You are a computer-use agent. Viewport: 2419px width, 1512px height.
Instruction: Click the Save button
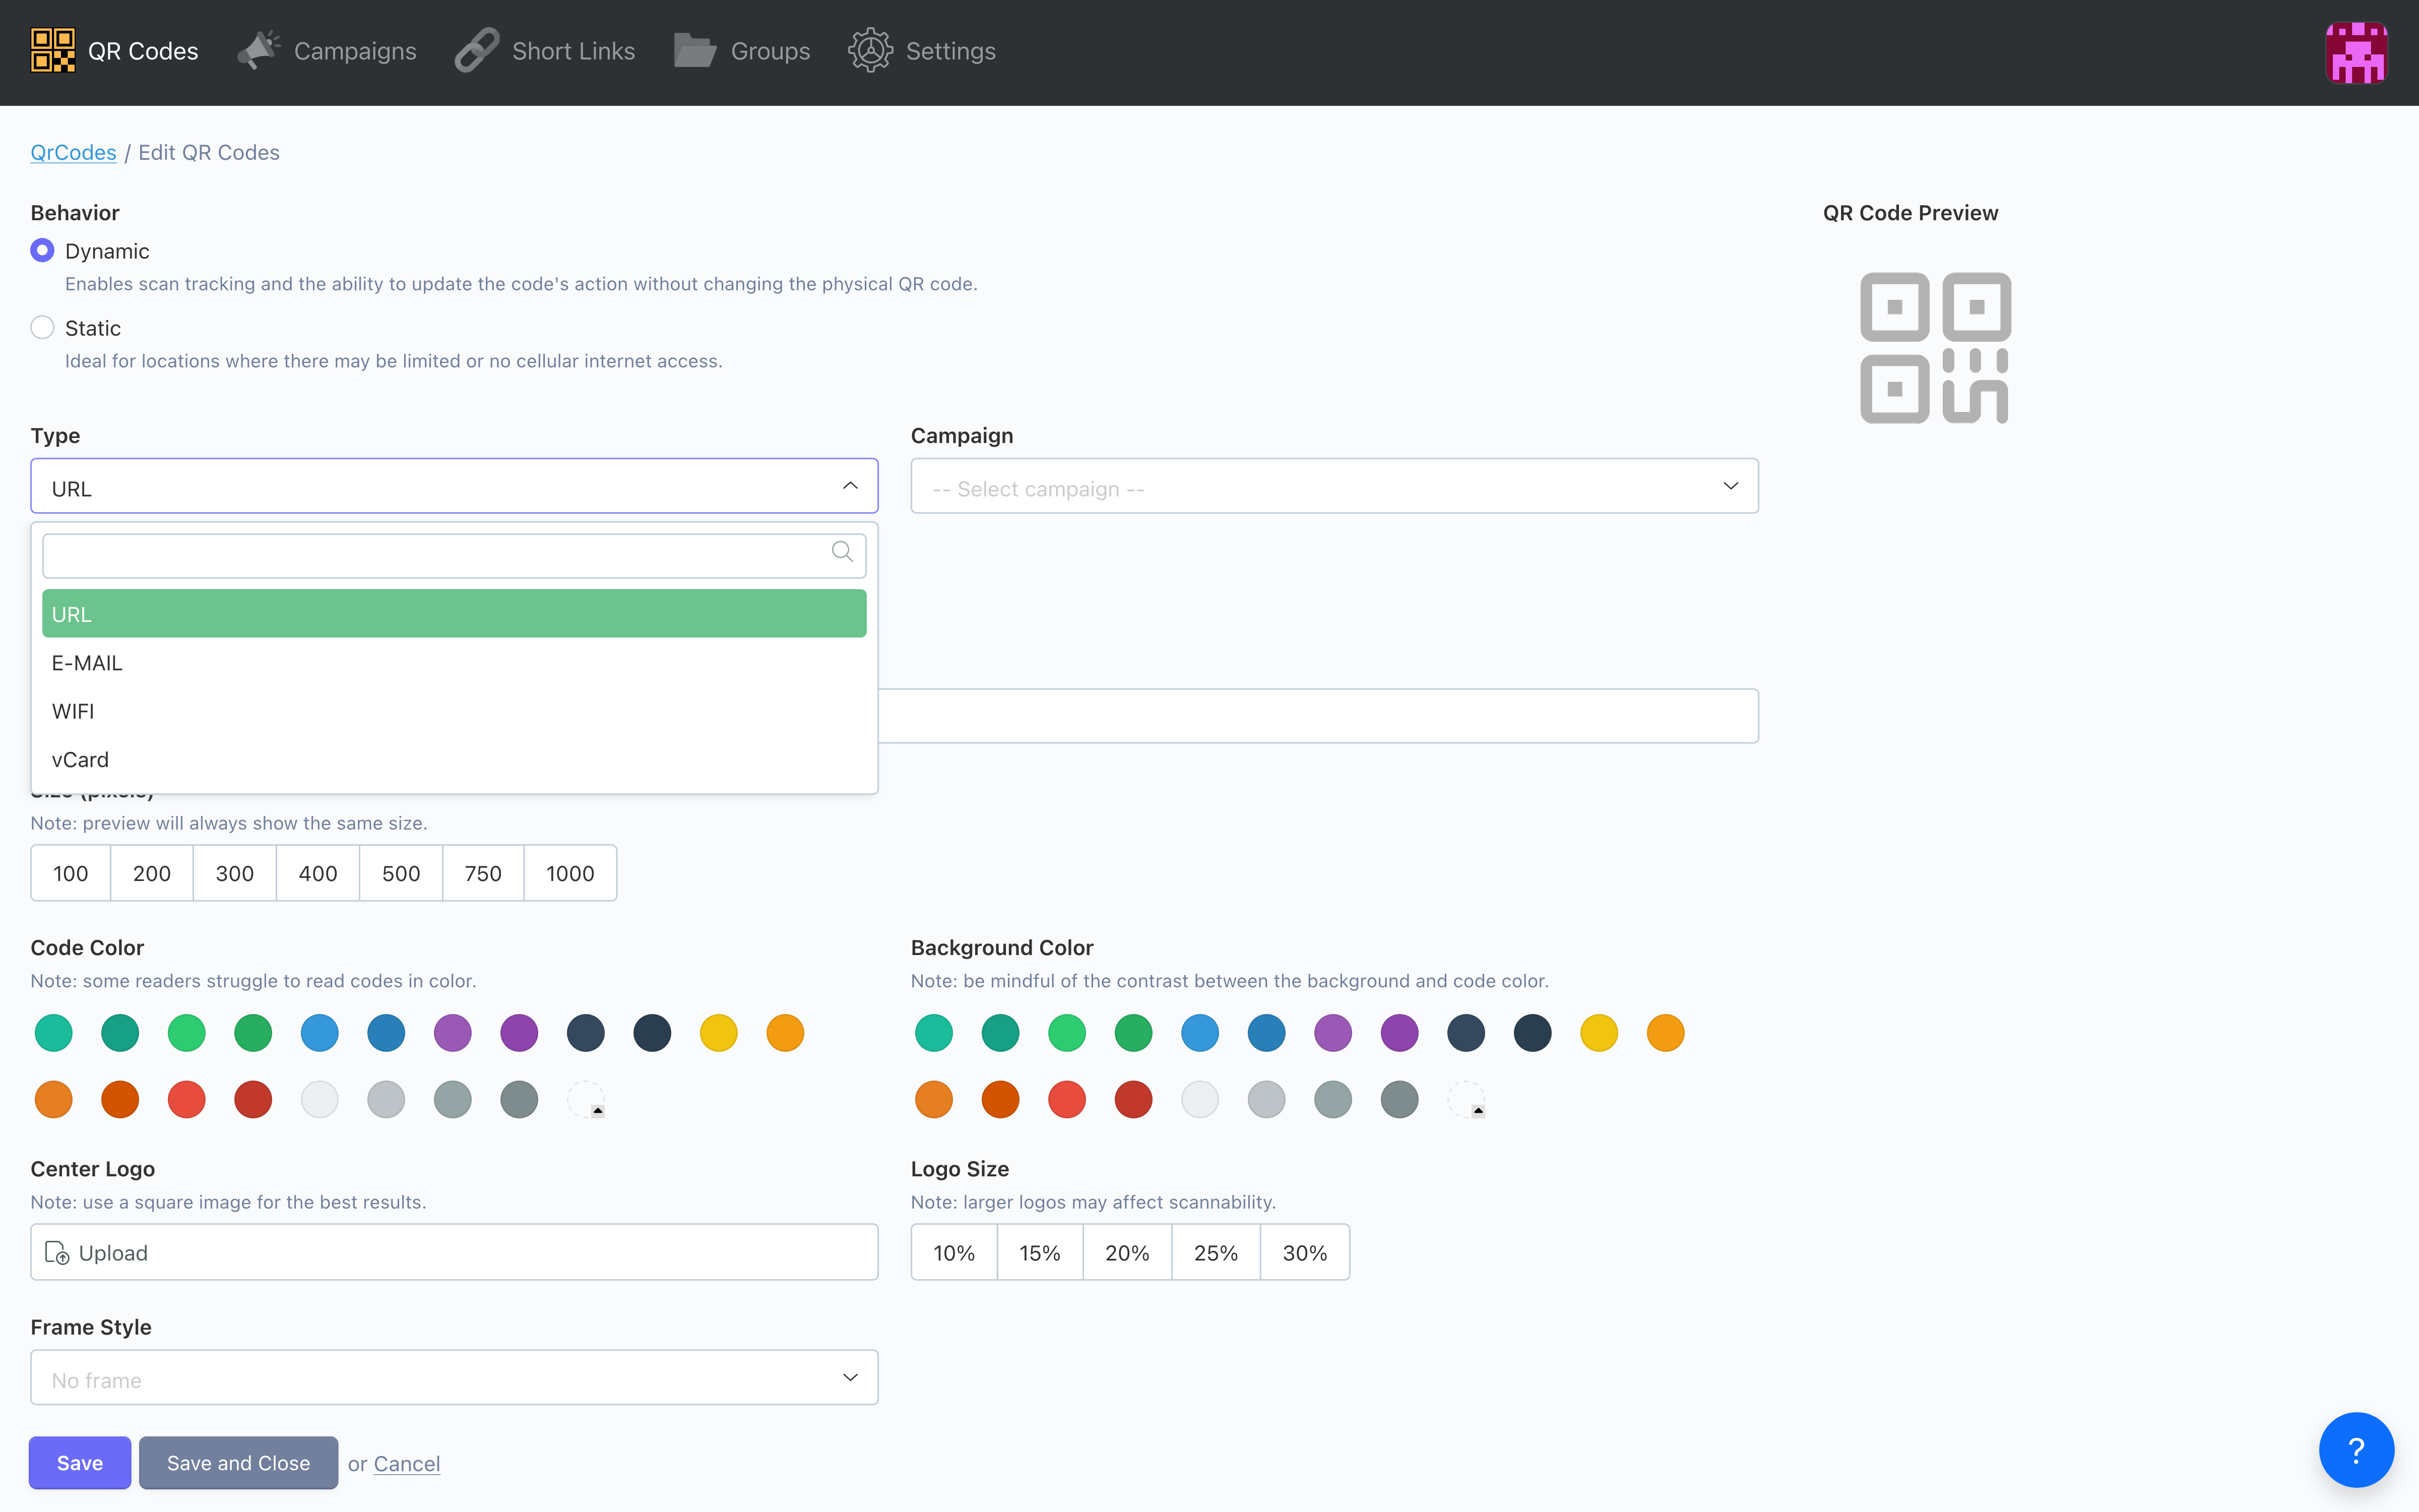click(80, 1463)
